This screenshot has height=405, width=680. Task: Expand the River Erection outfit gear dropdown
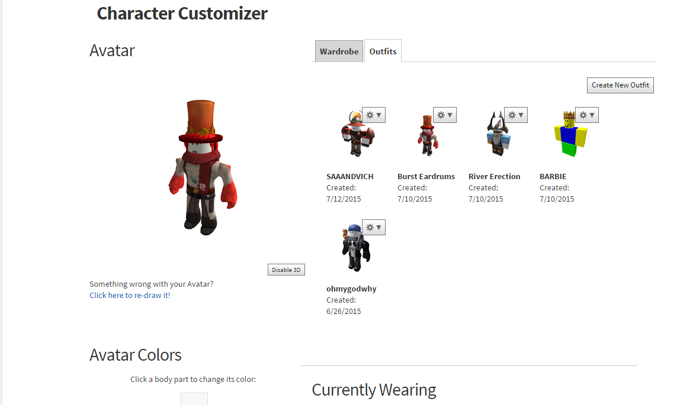516,115
